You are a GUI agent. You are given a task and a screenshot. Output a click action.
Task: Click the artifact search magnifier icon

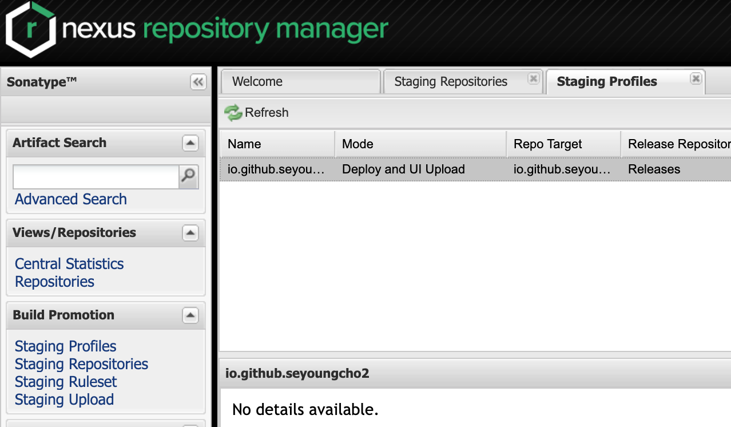pos(188,177)
